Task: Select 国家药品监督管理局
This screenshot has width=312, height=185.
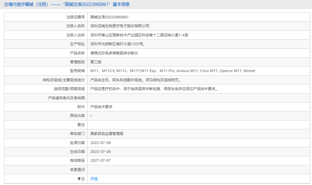Action: (x=107, y=134)
